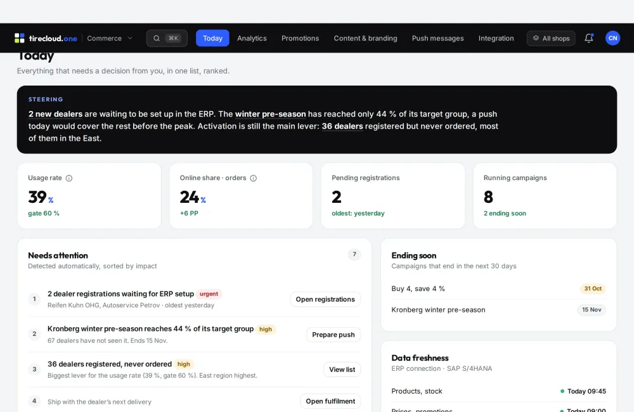Open the Pending registrations card
Viewport: 634px width, 412px height.
pos(392,196)
